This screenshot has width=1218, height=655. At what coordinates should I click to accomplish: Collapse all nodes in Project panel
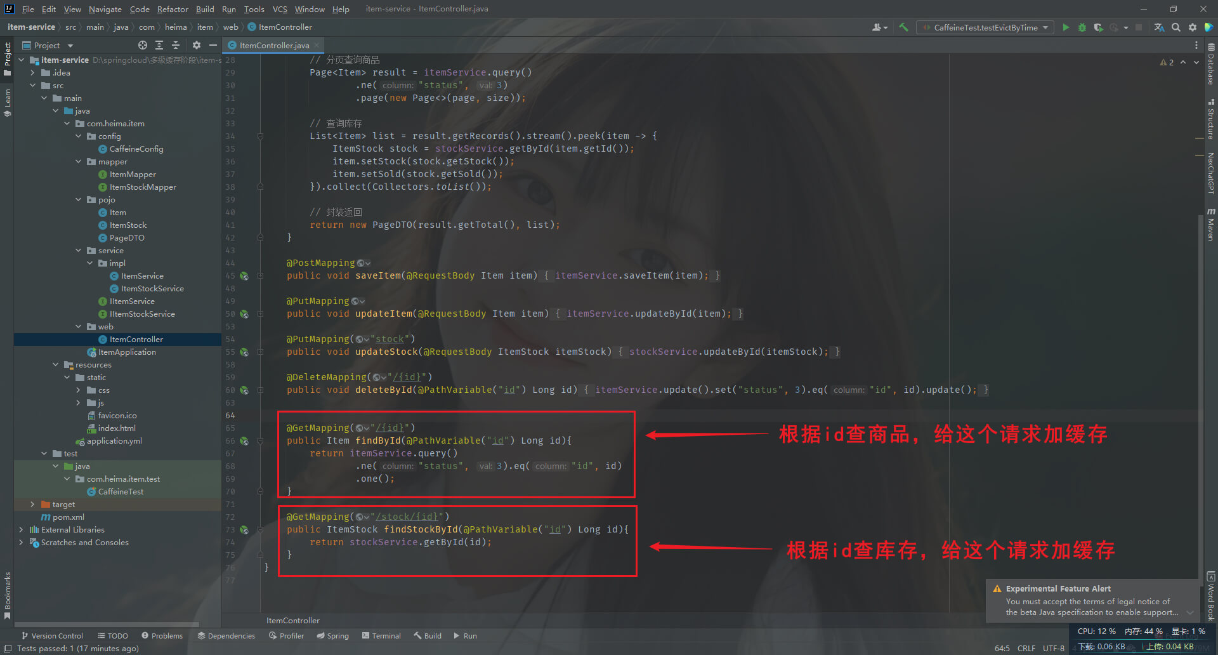[176, 45]
